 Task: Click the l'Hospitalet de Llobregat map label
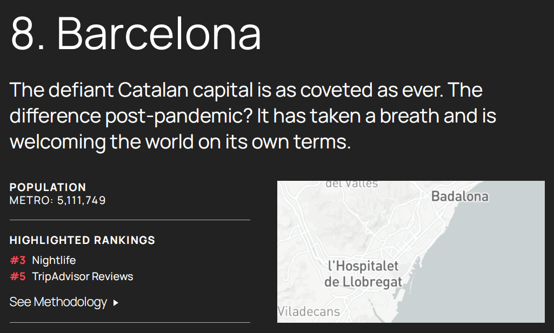tap(363, 274)
